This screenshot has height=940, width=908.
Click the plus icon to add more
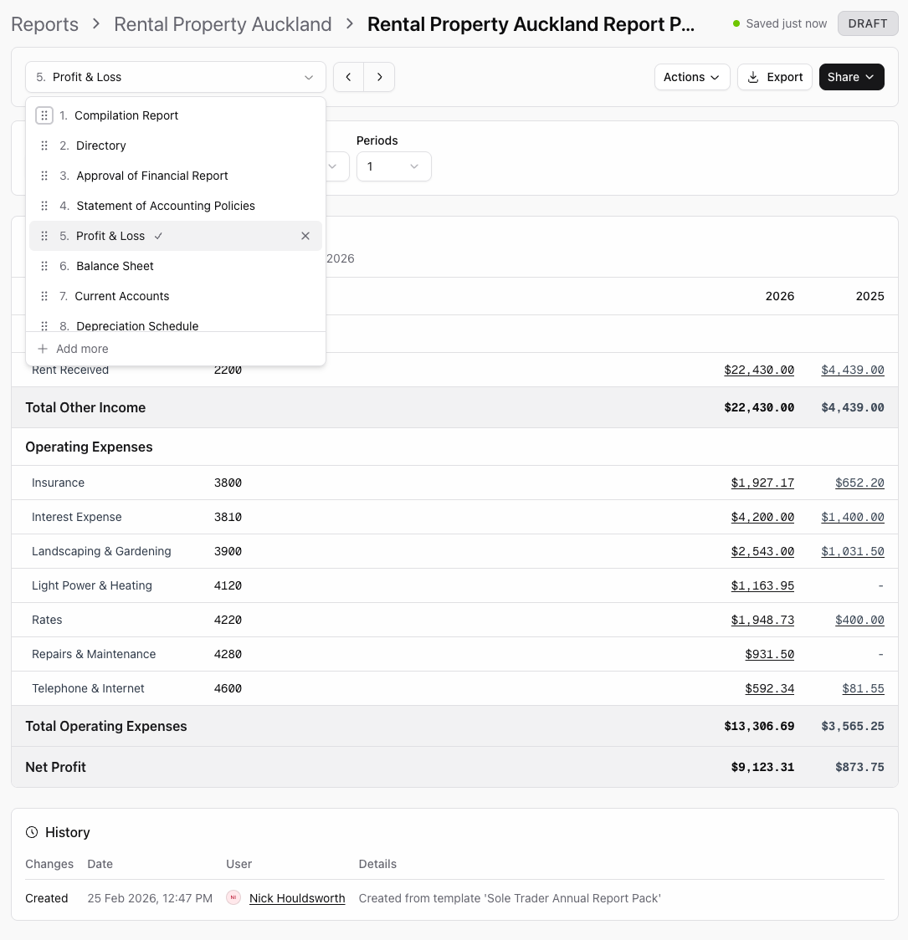click(x=43, y=349)
